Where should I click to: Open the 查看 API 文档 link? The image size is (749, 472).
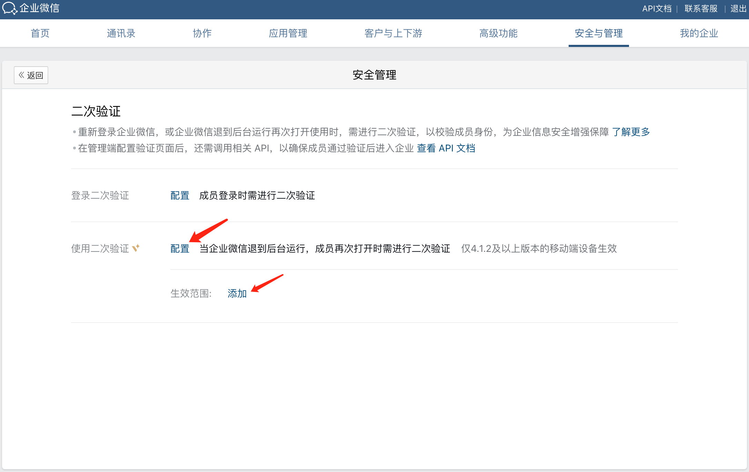click(x=446, y=148)
